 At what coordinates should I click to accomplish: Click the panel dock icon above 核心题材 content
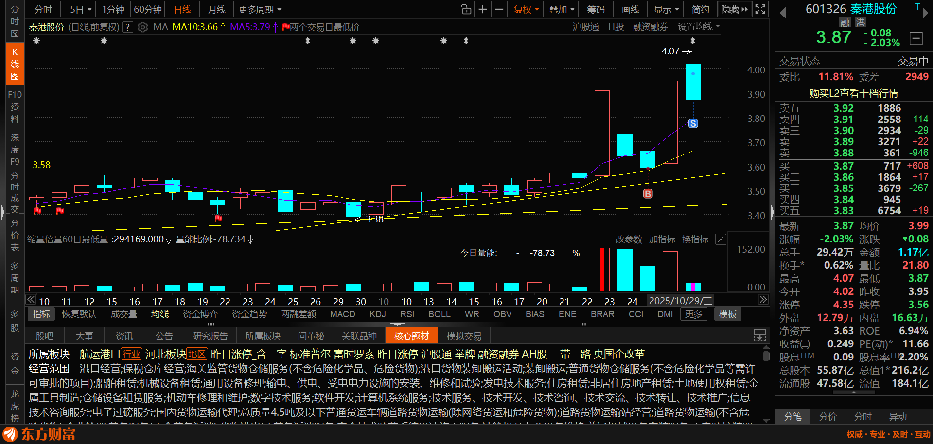pyautogui.click(x=759, y=335)
